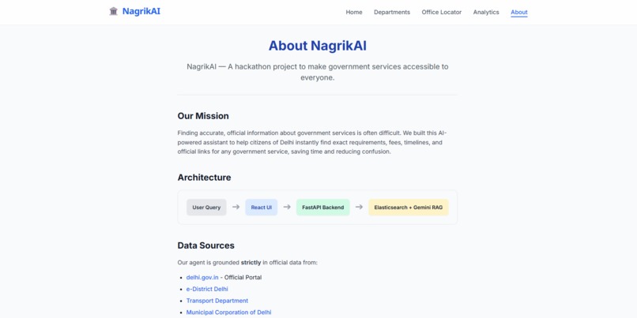Click the Data Sources heading

[x=206, y=245]
